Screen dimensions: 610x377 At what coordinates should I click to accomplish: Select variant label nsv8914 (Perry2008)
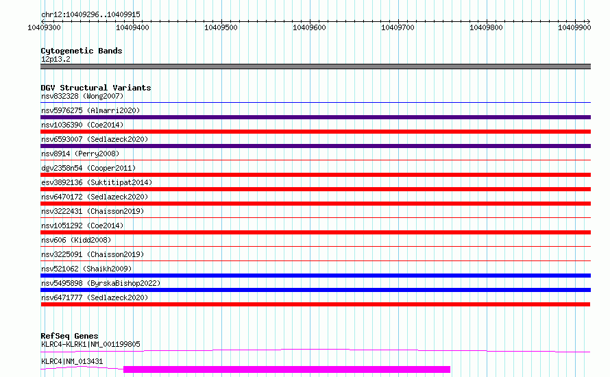pos(80,154)
